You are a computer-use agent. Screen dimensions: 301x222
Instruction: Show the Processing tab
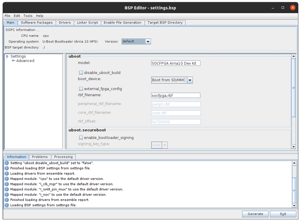click(63, 157)
